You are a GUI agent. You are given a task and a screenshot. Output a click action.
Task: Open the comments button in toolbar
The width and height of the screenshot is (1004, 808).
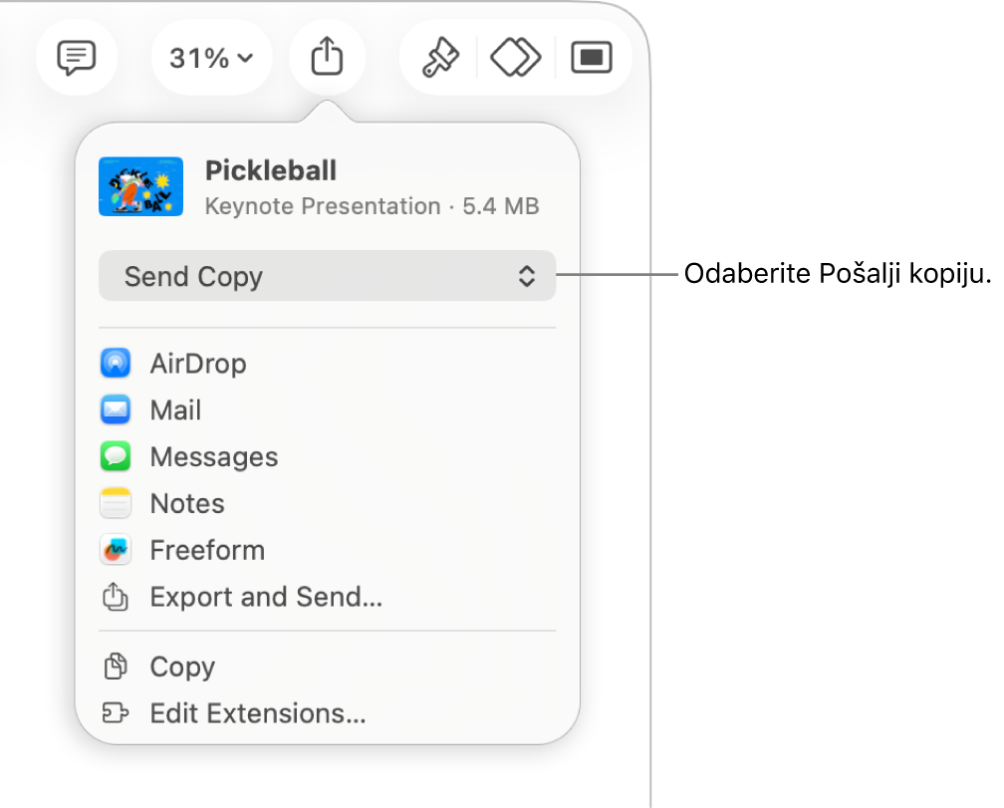click(x=77, y=58)
